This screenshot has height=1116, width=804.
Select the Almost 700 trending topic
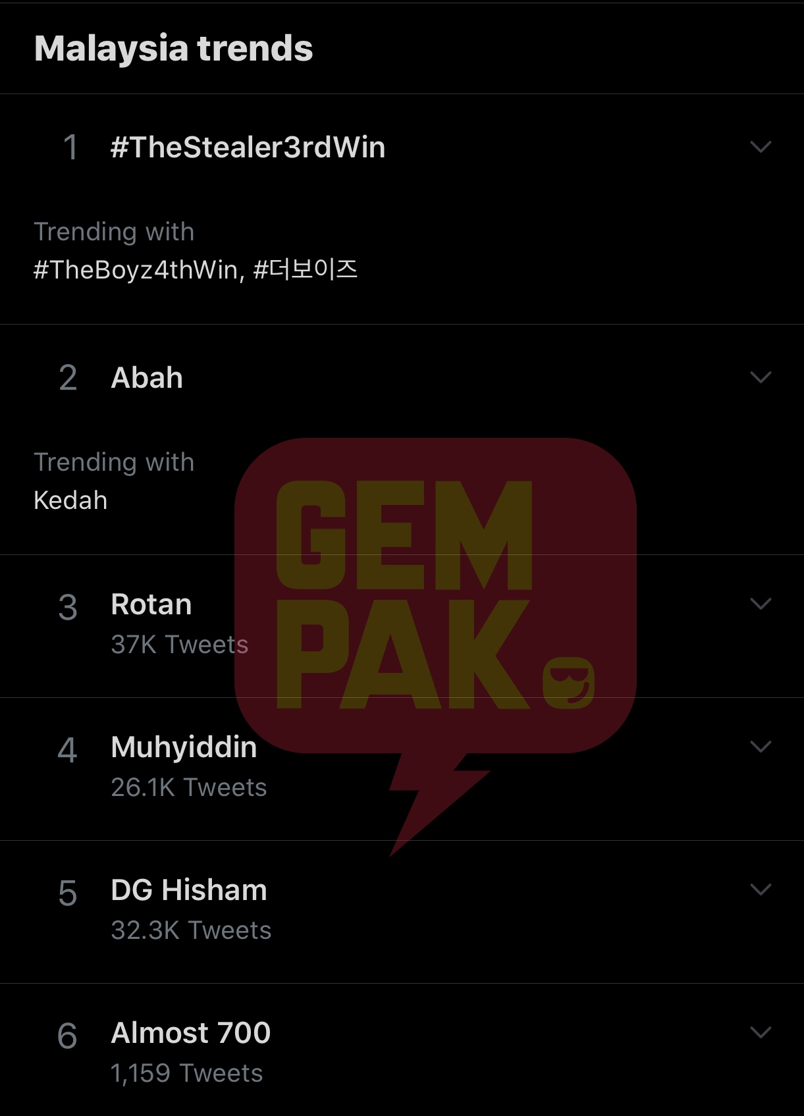click(x=191, y=1033)
